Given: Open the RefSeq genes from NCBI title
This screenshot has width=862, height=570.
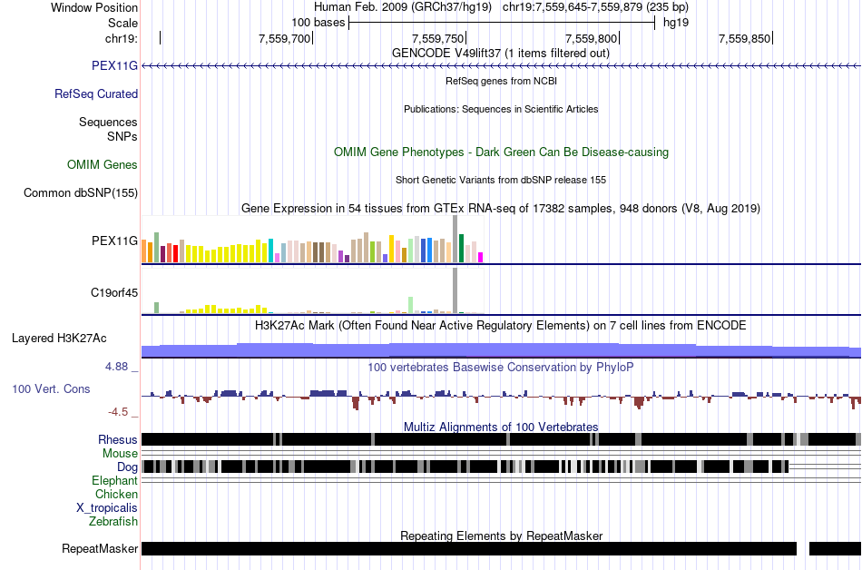Looking at the screenshot, I should point(501,81).
